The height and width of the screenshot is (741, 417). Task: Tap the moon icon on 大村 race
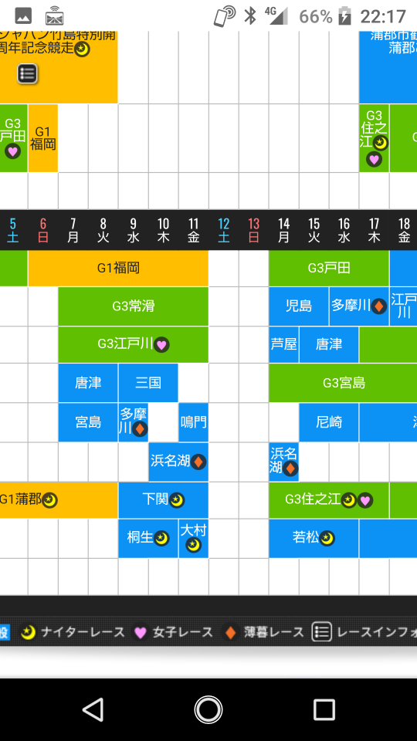[x=193, y=546]
